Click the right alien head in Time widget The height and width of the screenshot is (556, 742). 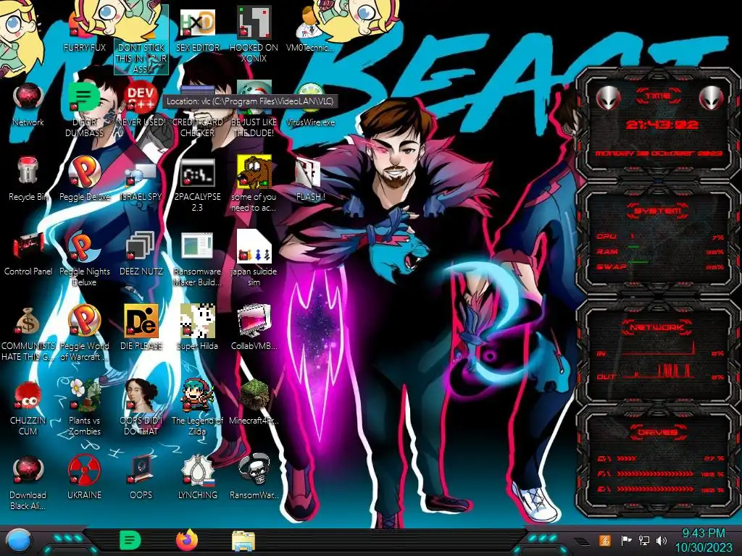pyautogui.click(x=712, y=98)
